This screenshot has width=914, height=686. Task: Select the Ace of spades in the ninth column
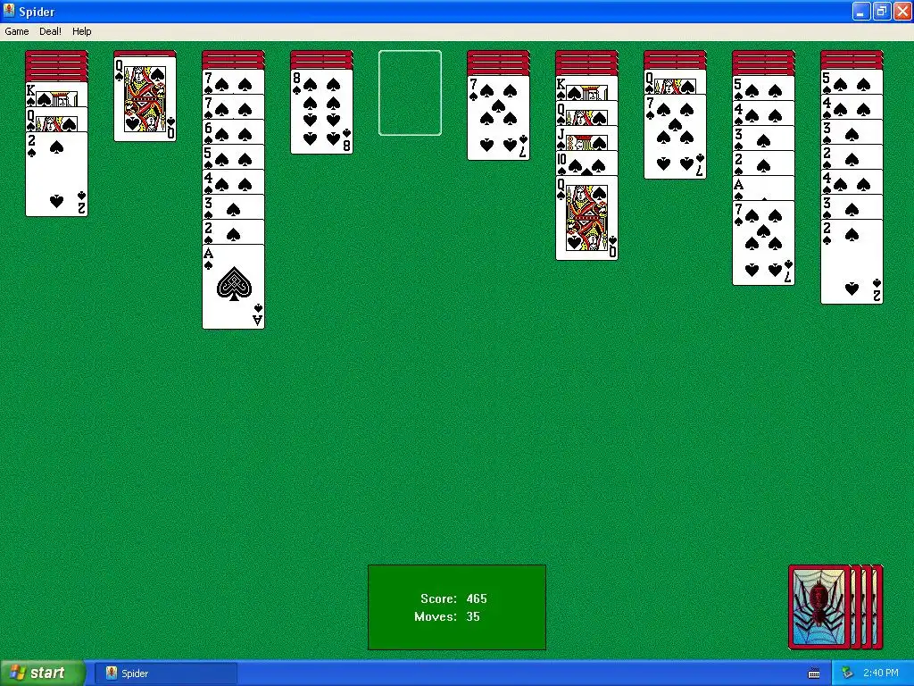pos(764,188)
